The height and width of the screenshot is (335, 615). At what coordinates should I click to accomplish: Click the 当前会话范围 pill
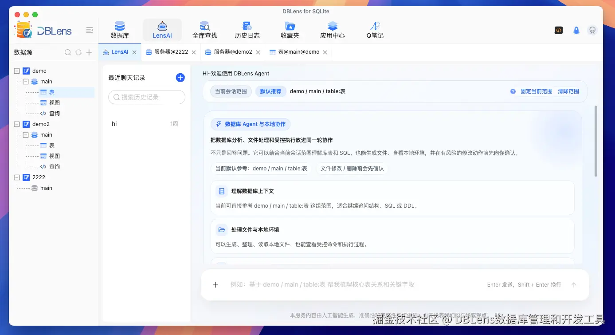tap(231, 91)
